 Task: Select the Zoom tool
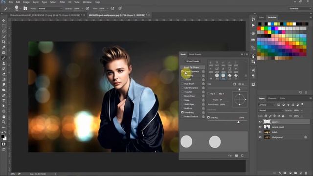(x=3, y=122)
